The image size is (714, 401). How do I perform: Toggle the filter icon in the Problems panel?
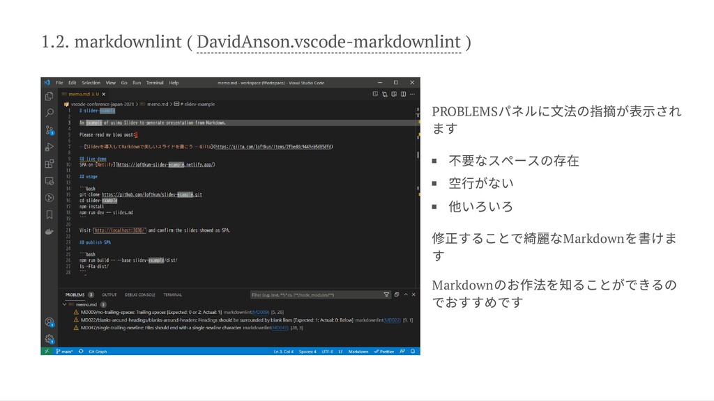pyautogui.click(x=386, y=295)
